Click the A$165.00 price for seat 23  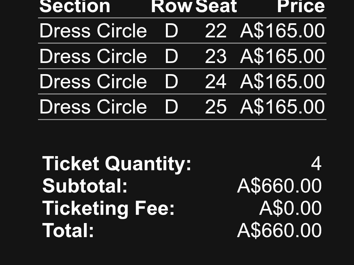[282, 56]
